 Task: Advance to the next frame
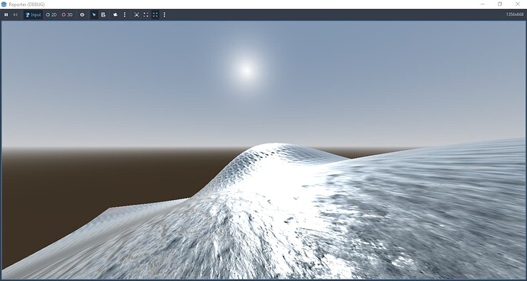point(15,15)
